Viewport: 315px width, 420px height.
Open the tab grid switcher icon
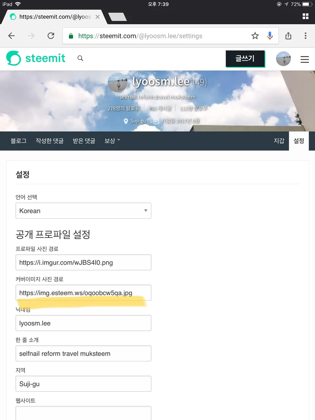305,16
